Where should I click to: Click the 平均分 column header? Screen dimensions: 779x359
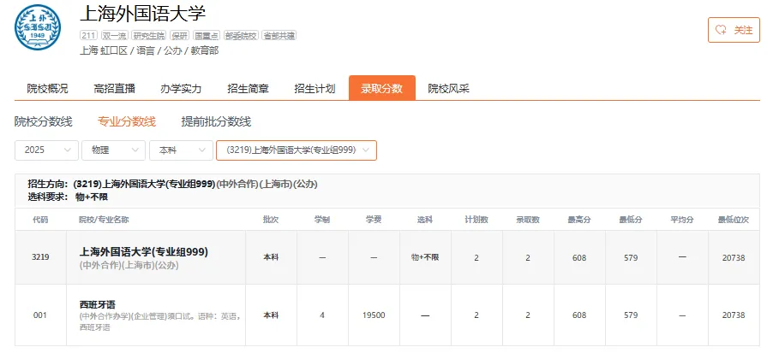tap(682, 220)
